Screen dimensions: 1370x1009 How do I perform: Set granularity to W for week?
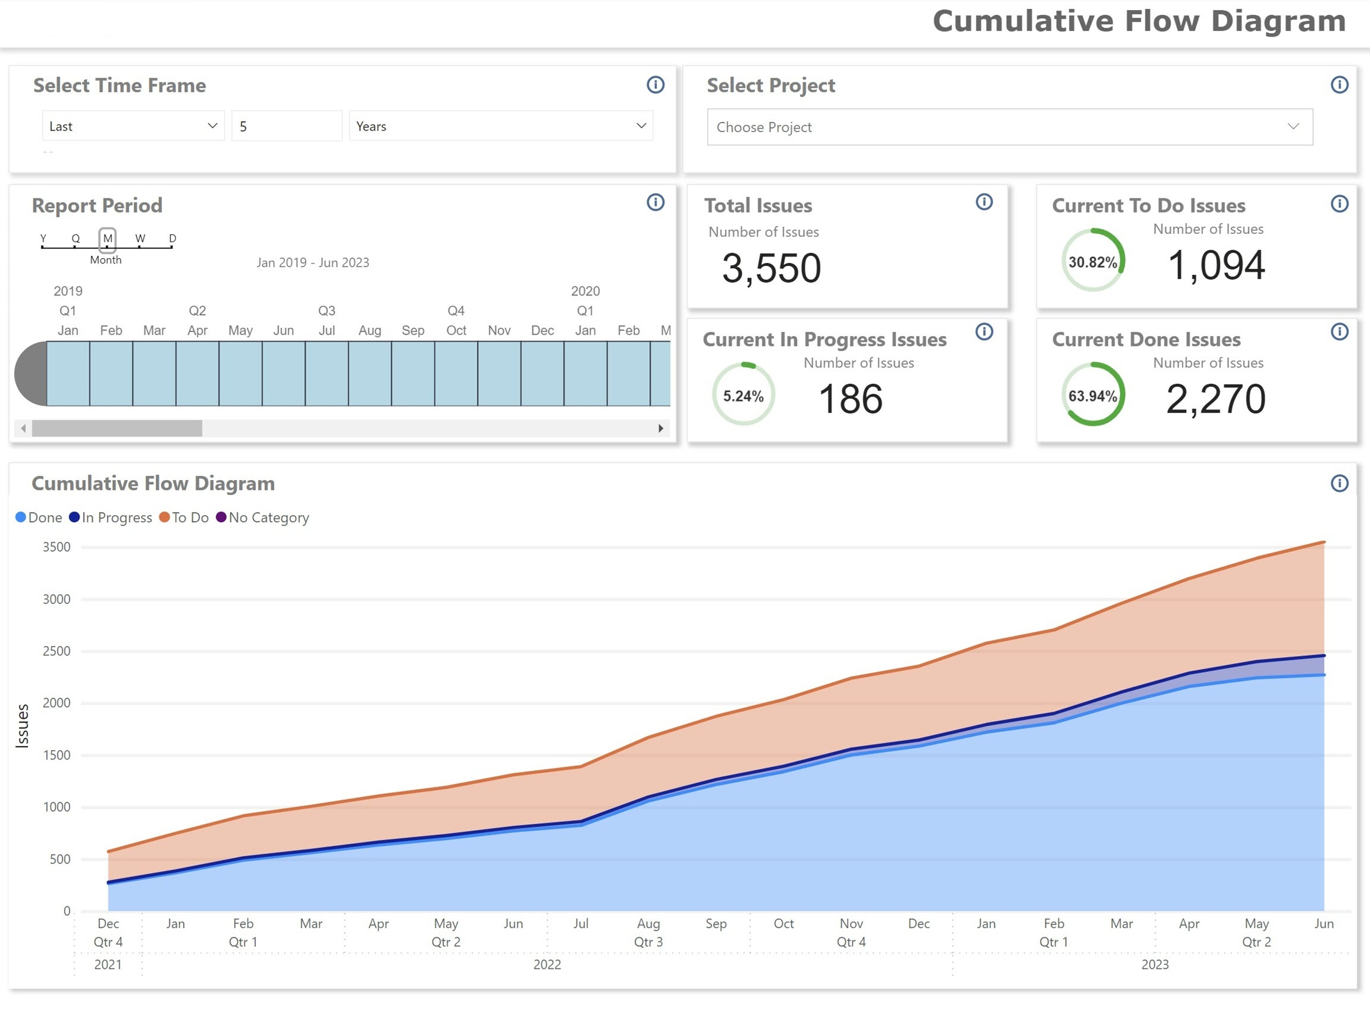tap(140, 239)
